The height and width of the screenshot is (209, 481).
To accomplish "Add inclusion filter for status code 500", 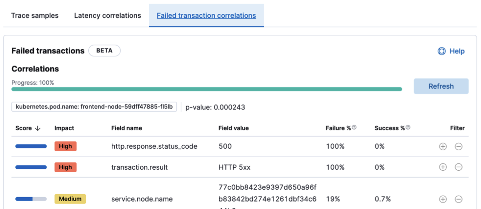I will [443, 146].
